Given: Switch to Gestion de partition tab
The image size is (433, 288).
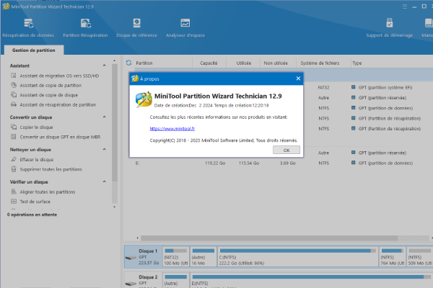Looking at the screenshot, I should (34, 50).
